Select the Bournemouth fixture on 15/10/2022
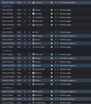The image size is (91, 104). 46,69
